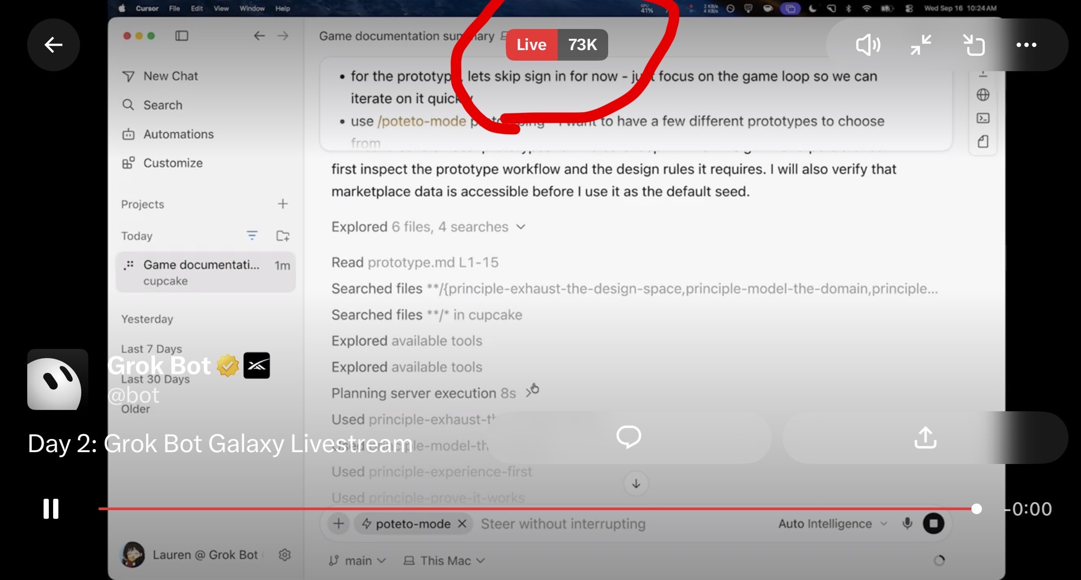
Task: Toggle the microphone voice input
Action: point(907,523)
